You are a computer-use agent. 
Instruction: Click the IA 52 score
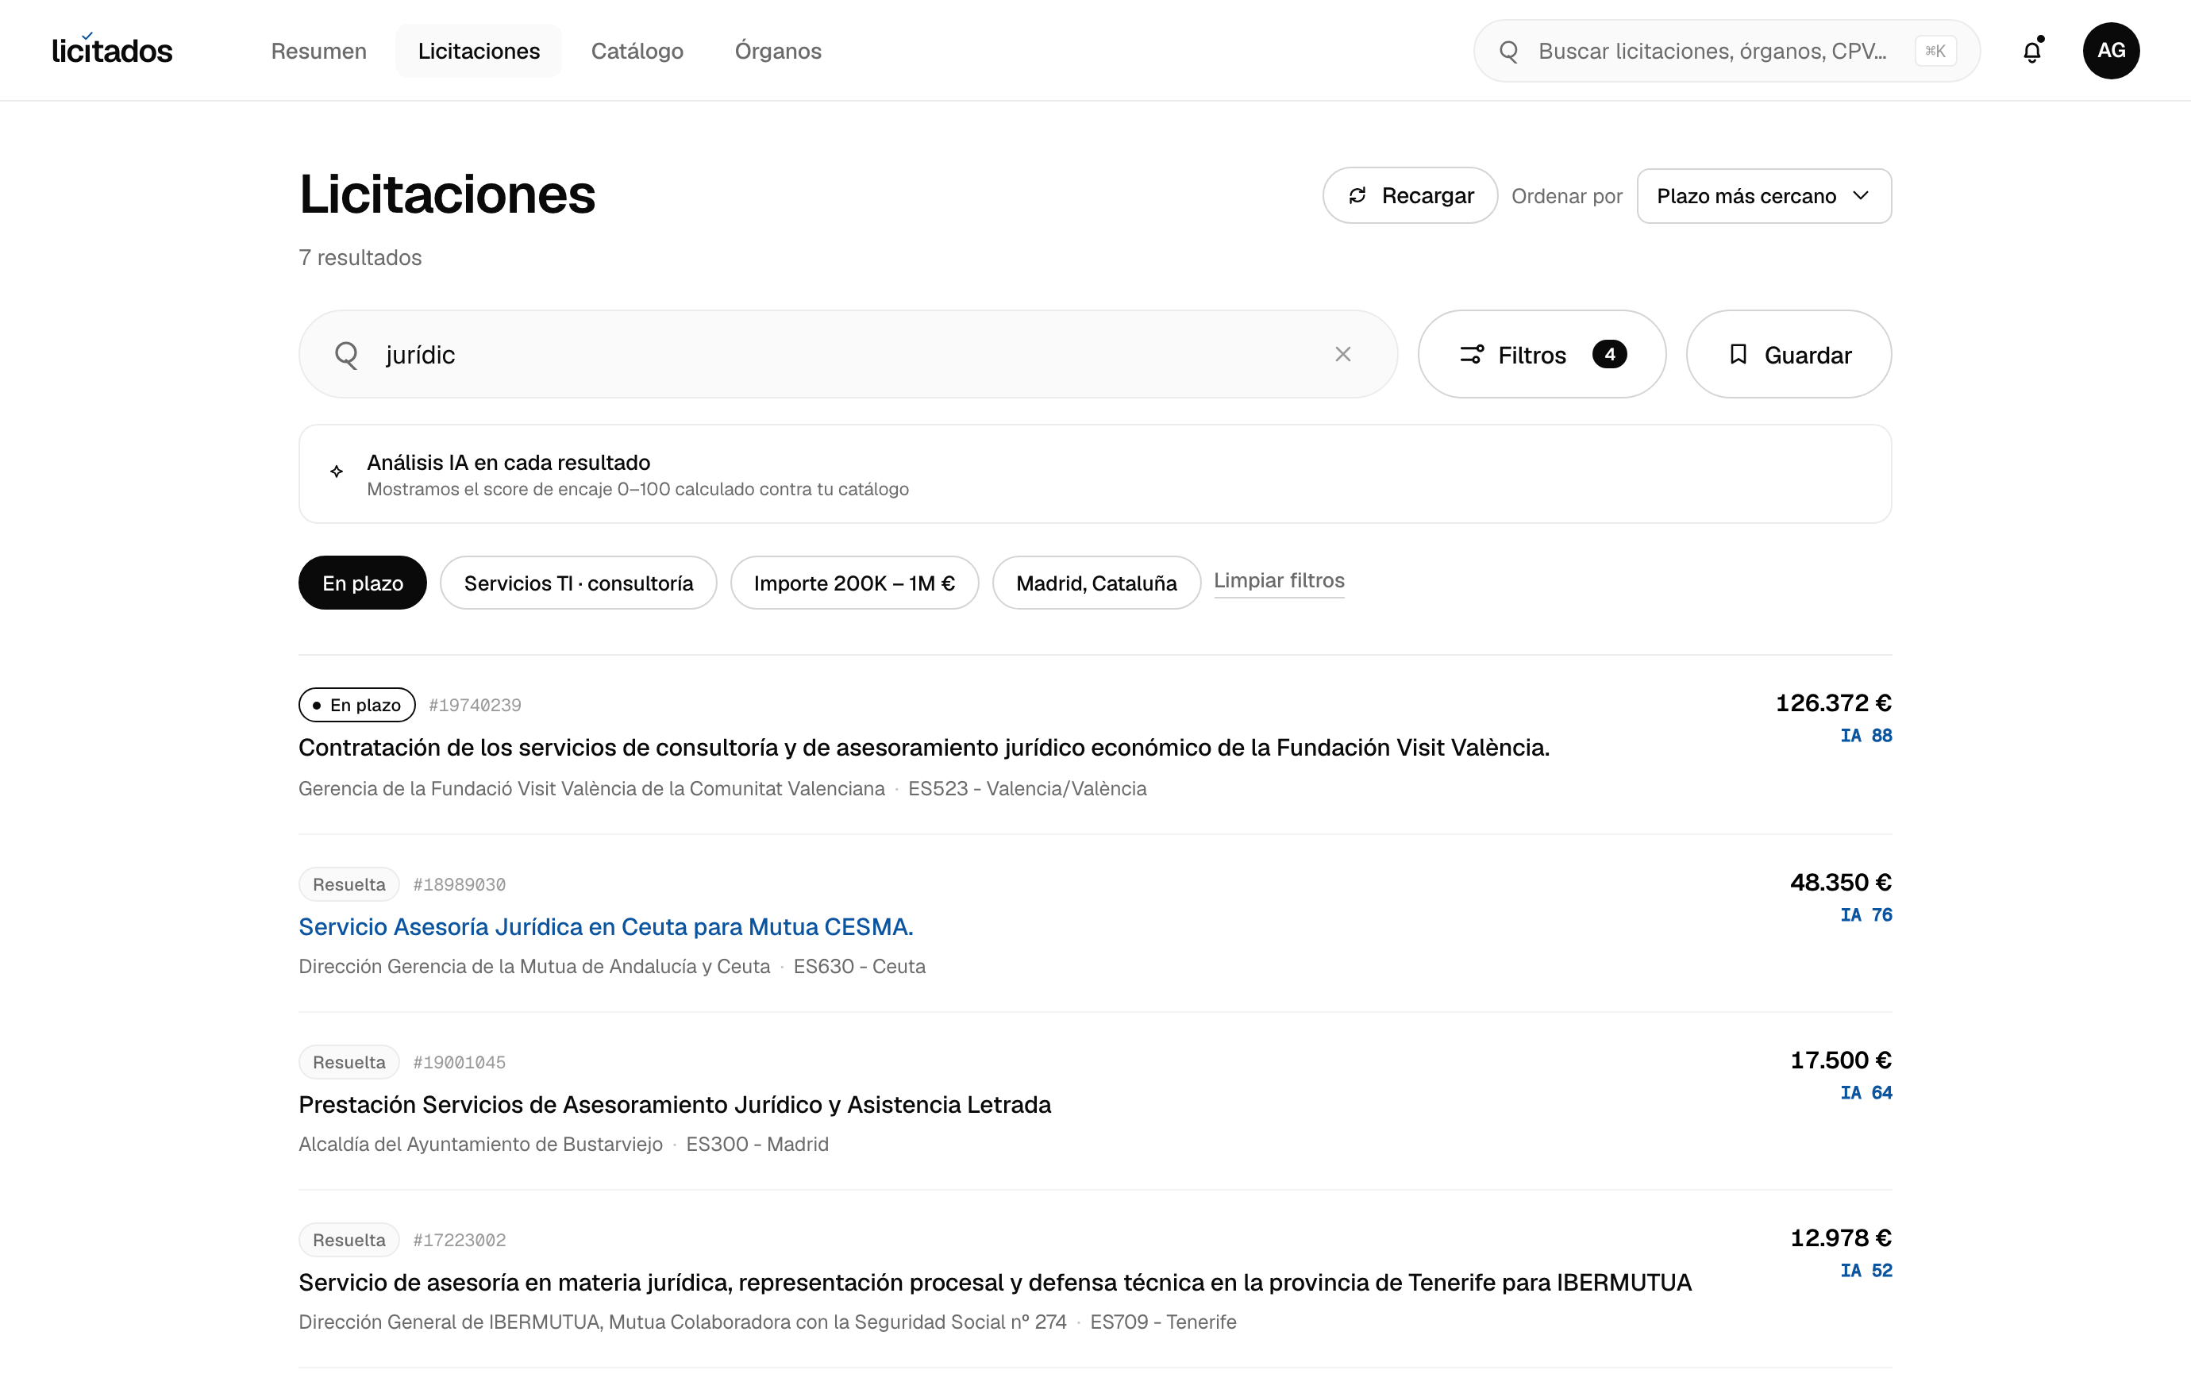coord(1866,1270)
